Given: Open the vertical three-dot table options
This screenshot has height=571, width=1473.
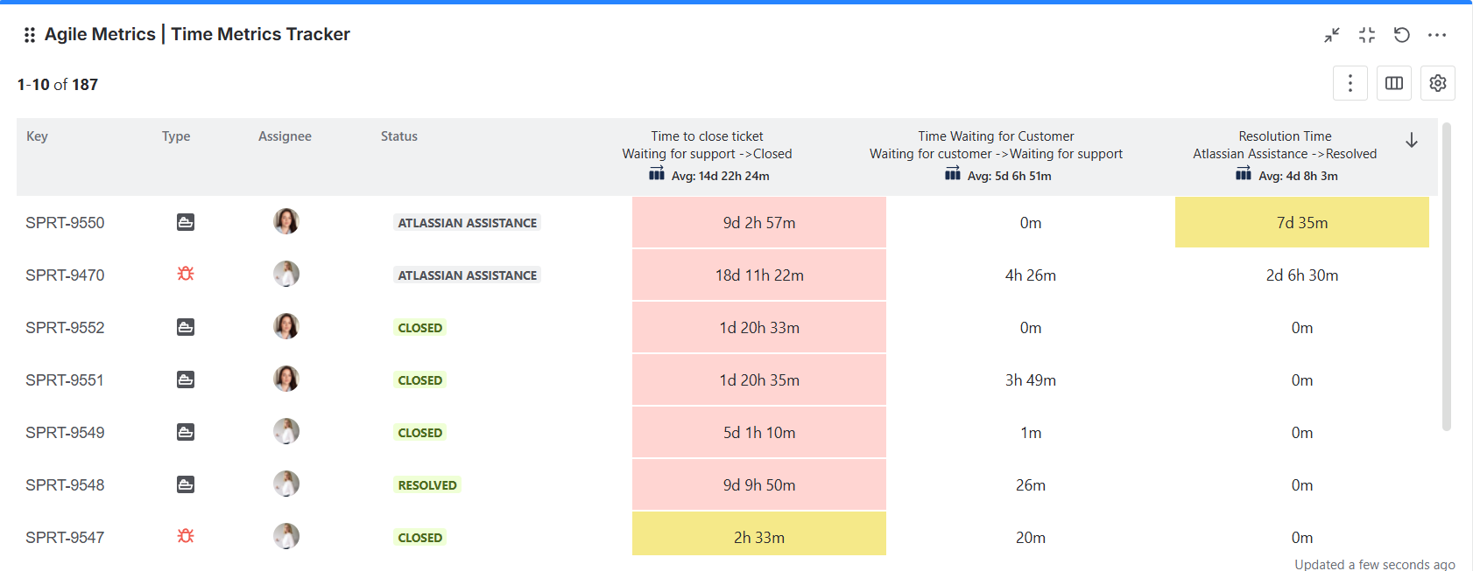Looking at the screenshot, I should point(1350,83).
